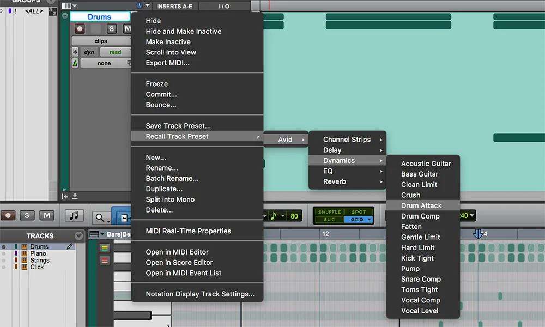Screen dimensions: 545x327
Task: Enable SLIP edit mode
Action: 329,220
